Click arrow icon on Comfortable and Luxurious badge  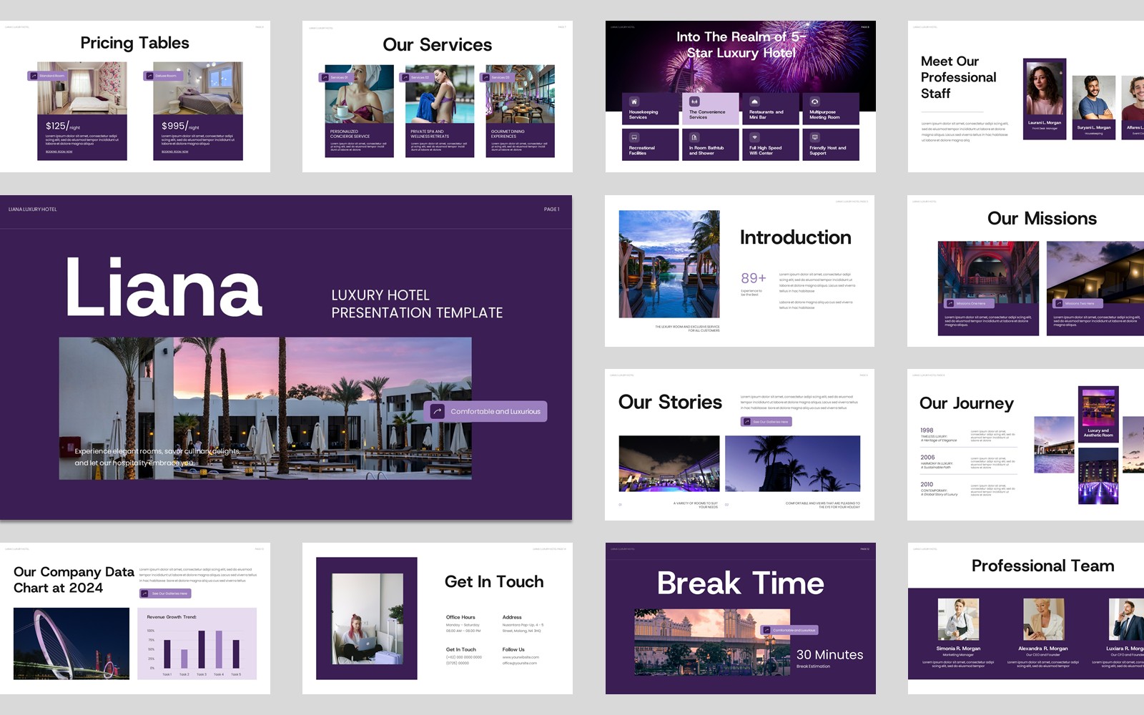[x=437, y=411]
